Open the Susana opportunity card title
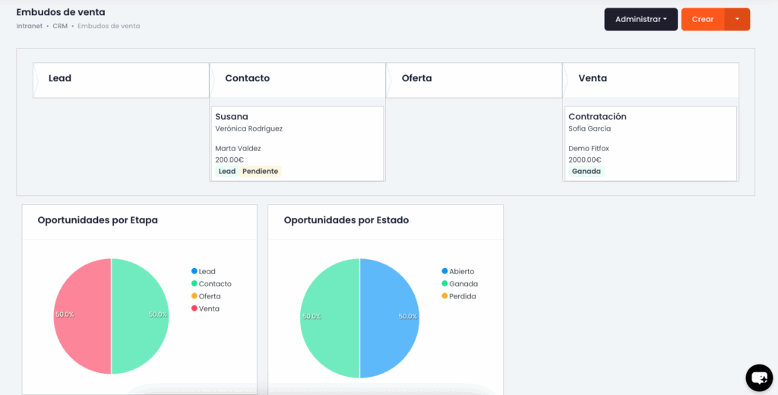 (232, 117)
